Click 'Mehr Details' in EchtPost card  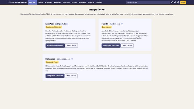[71, 45]
